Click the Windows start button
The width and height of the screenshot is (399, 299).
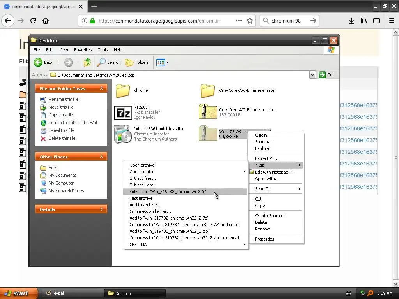pos(19,293)
